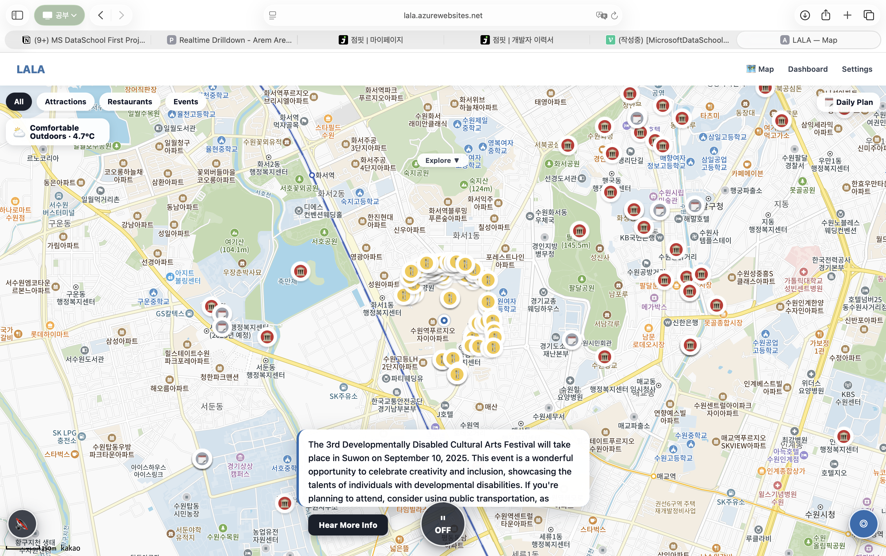Open the Safari downloads icon
Screen dimensions: 886x556
coord(805,15)
